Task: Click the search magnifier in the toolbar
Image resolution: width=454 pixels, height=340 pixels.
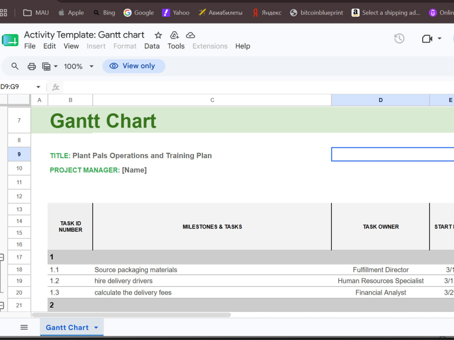Action: [x=15, y=66]
